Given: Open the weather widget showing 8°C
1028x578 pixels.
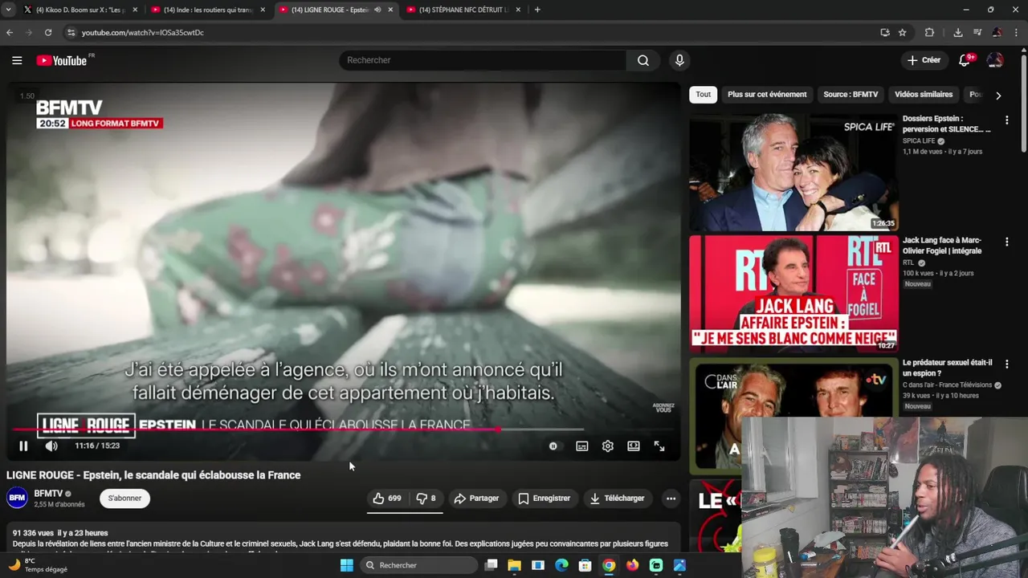Looking at the screenshot, I should click(x=39, y=565).
